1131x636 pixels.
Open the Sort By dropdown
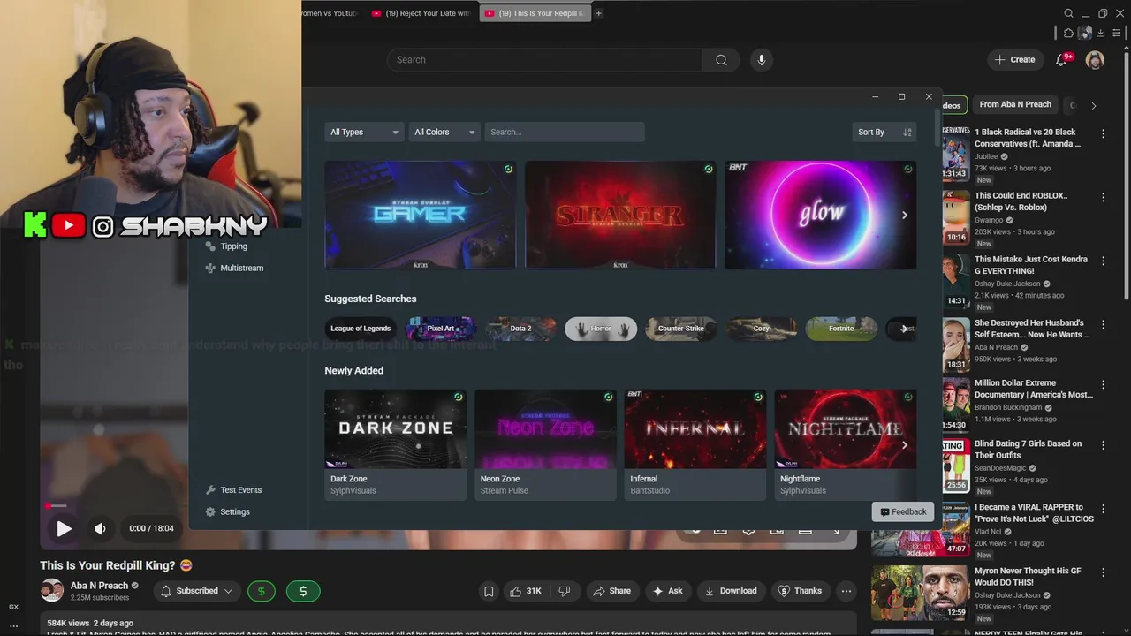(884, 132)
